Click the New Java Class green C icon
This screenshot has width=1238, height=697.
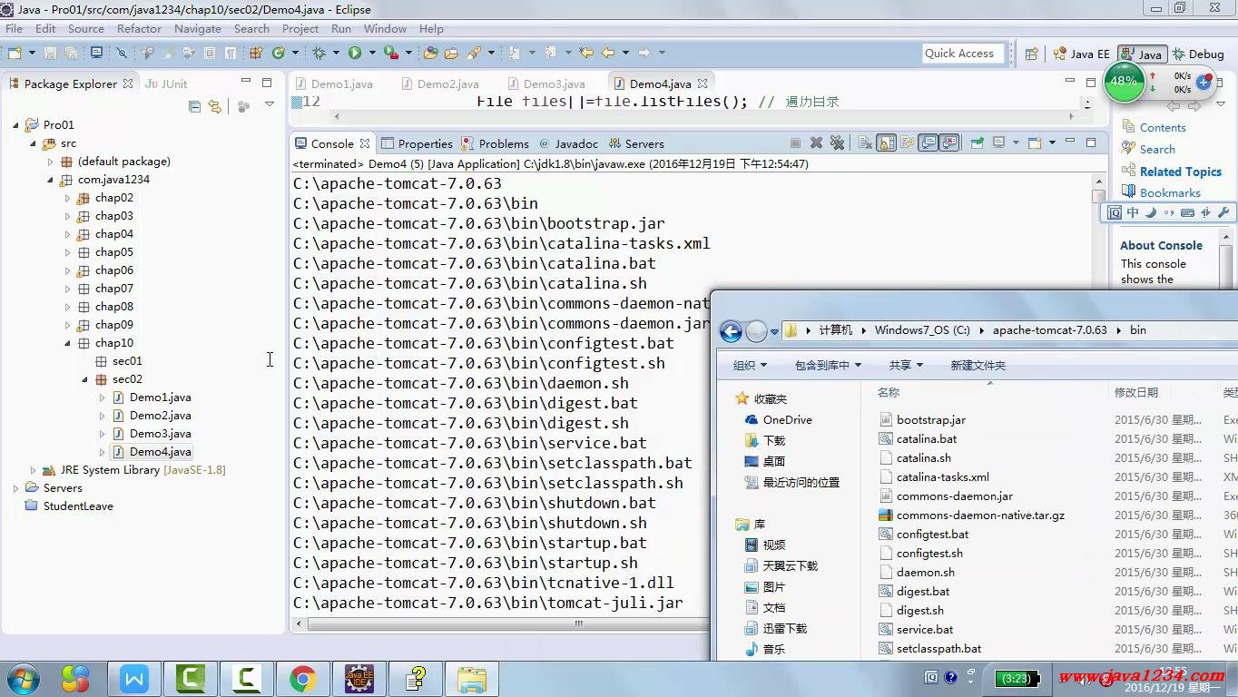tap(278, 53)
